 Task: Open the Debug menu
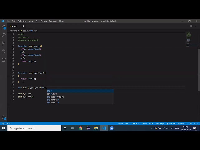(43, 21)
